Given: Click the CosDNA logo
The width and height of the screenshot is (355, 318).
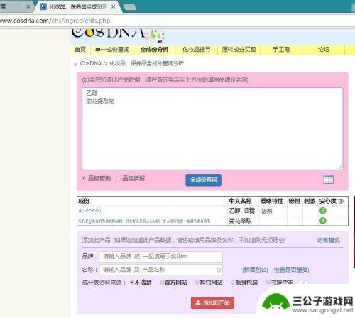Looking at the screenshot, I should pos(118,35).
